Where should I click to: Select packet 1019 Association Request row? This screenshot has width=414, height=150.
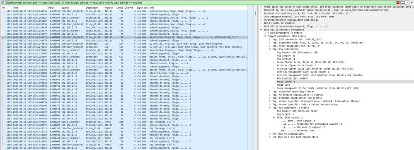pos(124,37)
